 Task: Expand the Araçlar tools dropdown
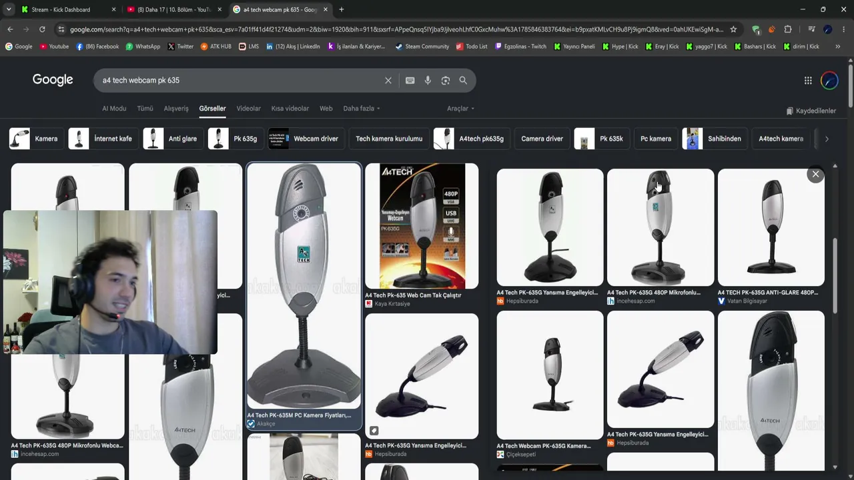point(461,109)
